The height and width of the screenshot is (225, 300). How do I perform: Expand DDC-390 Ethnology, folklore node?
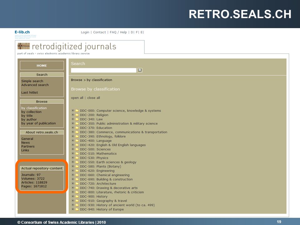tap(73, 136)
